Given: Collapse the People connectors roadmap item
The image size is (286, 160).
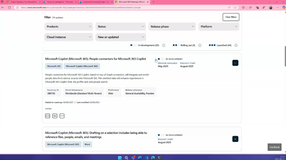Looking at the screenshot, I should [x=235, y=63].
